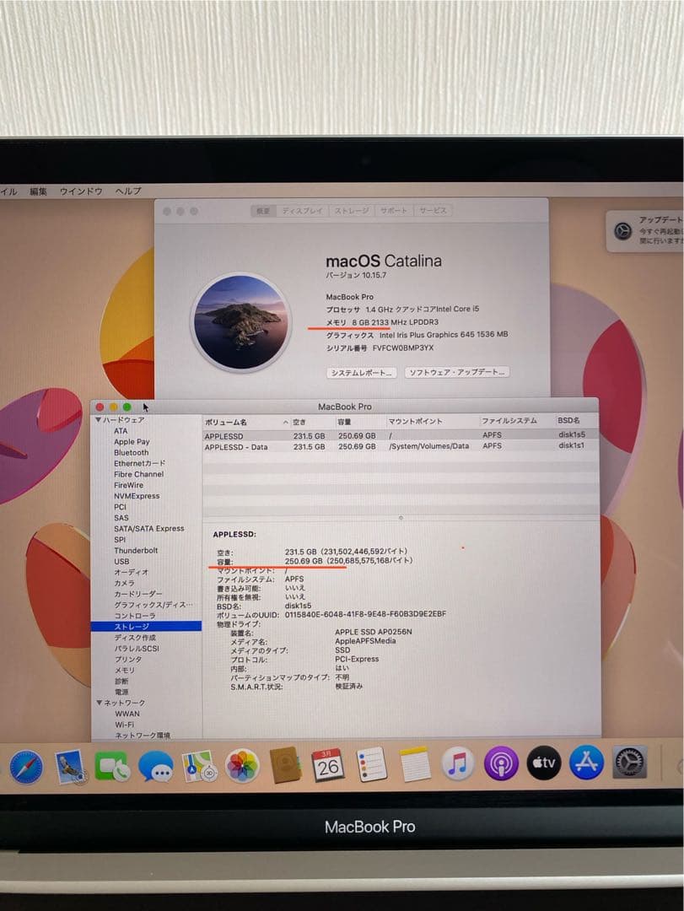
Task: Launch Reminders from the Dock
Action: click(x=372, y=764)
